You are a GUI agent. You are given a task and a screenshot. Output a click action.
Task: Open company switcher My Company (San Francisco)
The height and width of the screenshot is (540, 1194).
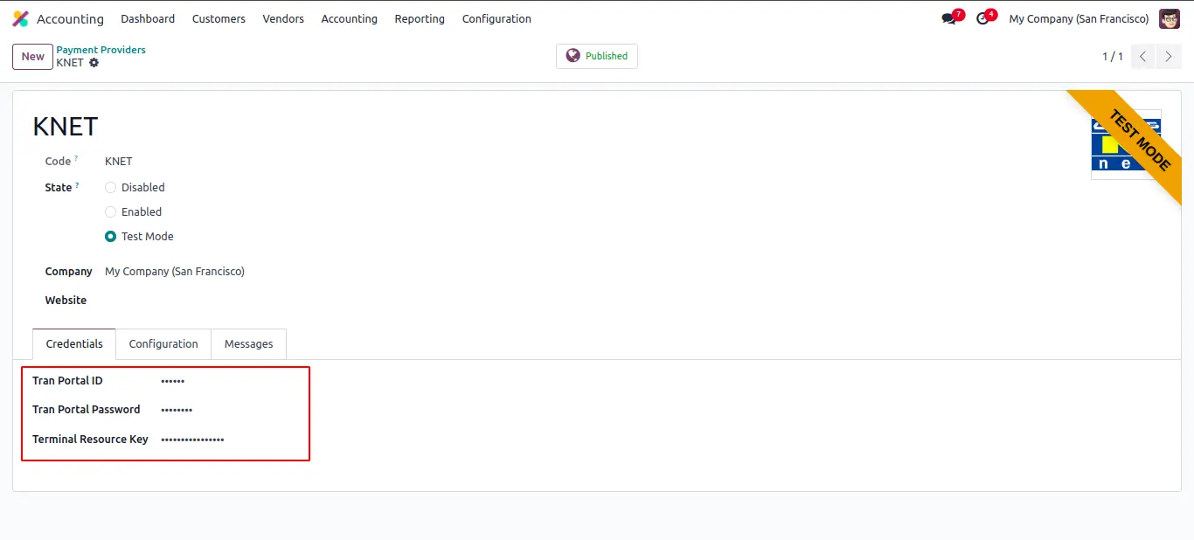tap(1079, 18)
